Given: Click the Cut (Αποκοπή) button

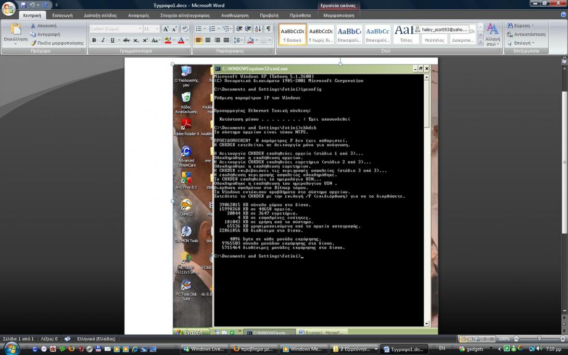Looking at the screenshot, I should pyautogui.click(x=43, y=26).
